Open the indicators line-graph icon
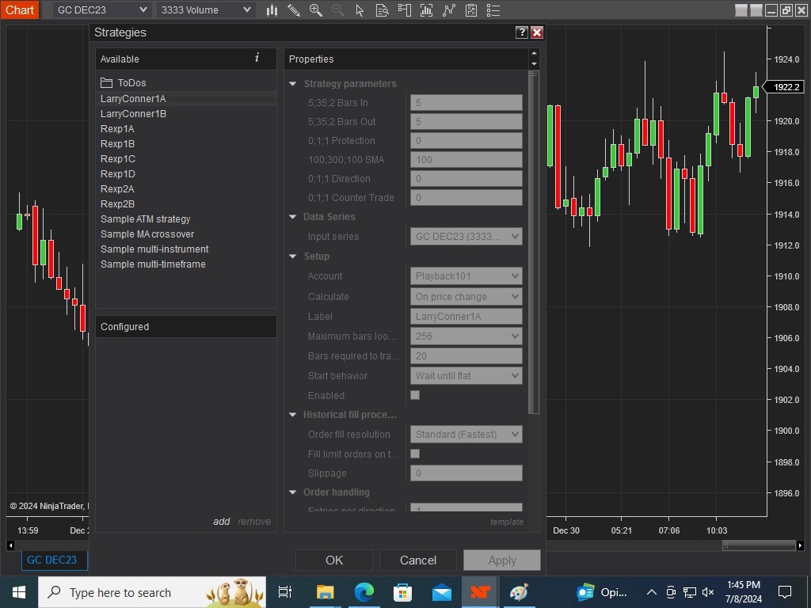Screen dimensions: 811x608 pyautogui.click(x=448, y=9)
